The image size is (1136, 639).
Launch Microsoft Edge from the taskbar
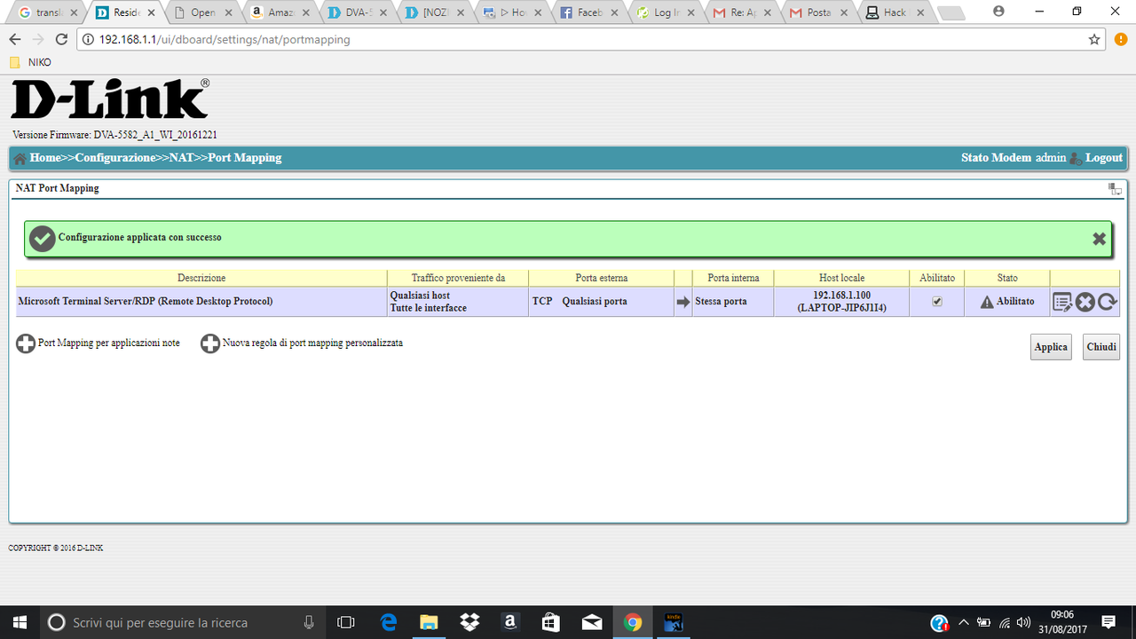(x=389, y=622)
